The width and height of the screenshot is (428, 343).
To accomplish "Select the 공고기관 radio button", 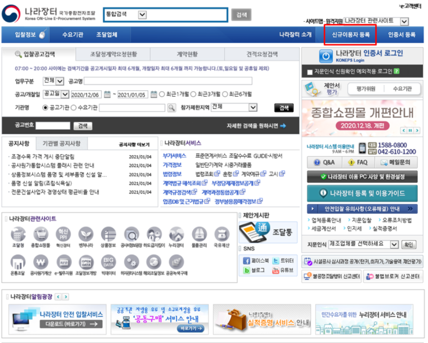I will pos(45,108).
